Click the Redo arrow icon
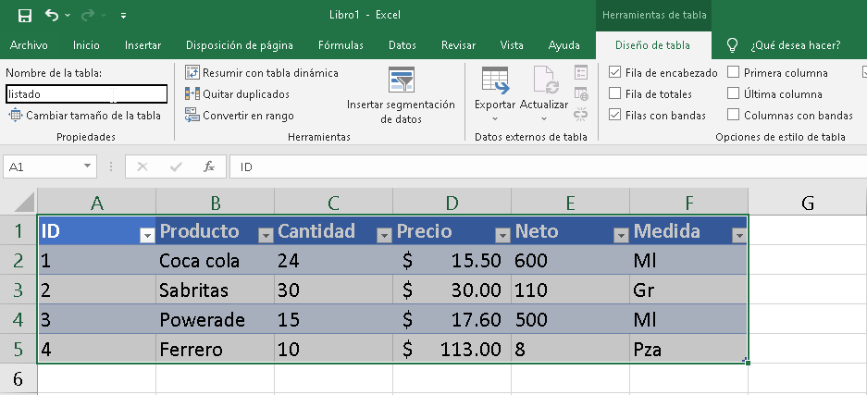This screenshot has width=867, height=395. point(87,16)
